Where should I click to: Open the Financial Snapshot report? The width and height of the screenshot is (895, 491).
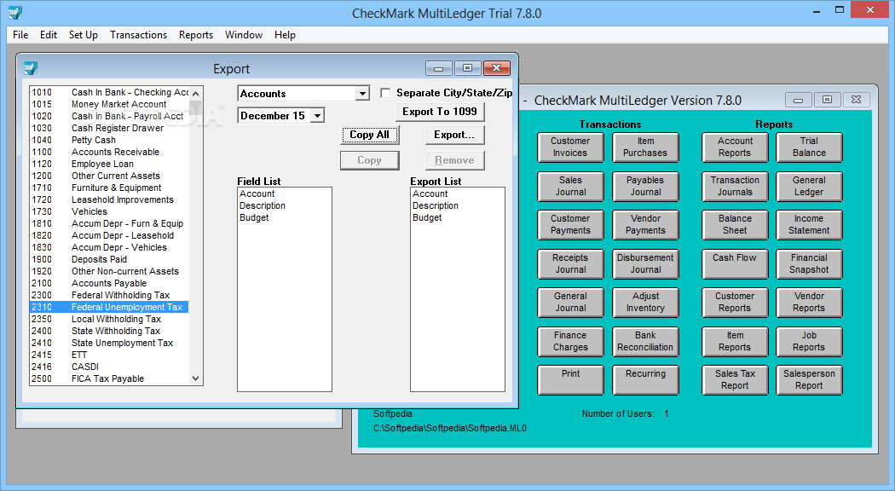(x=809, y=263)
